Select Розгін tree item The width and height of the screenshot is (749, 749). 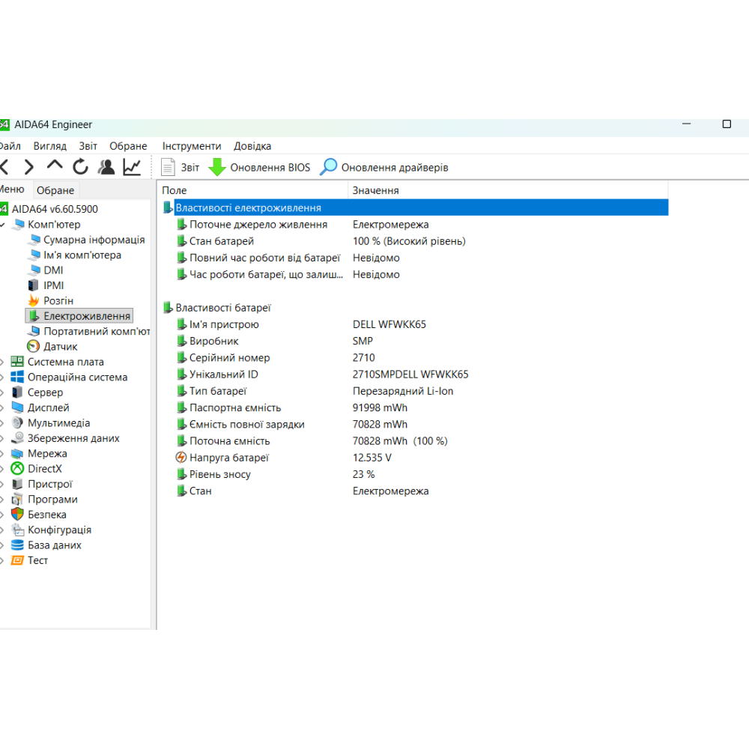click(x=58, y=300)
